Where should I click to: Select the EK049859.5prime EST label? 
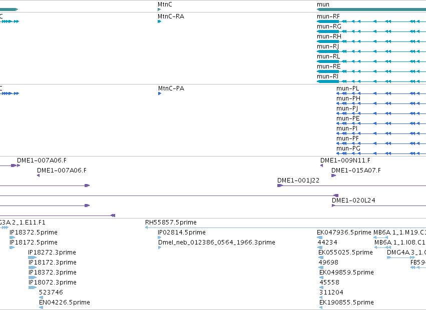coord(347,273)
